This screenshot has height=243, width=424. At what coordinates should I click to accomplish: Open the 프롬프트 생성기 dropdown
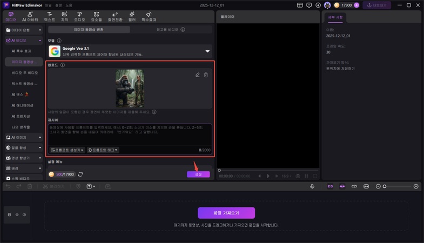click(68, 150)
